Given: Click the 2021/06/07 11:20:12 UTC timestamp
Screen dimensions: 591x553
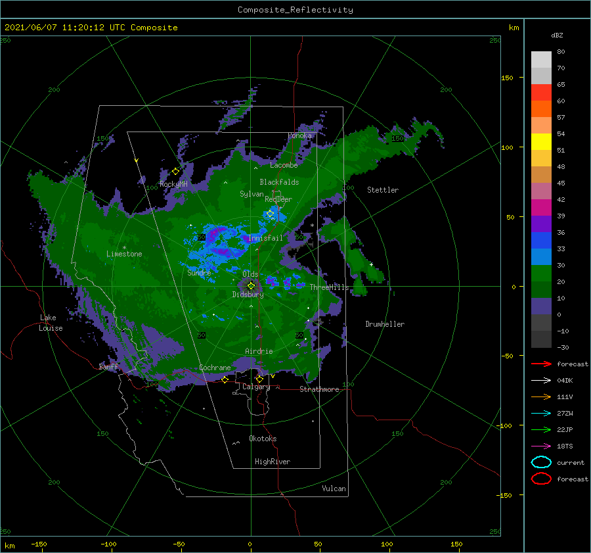Looking at the screenshot, I should [65, 27].
